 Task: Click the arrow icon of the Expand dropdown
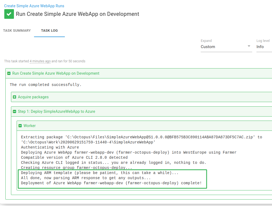coord(249,46)
